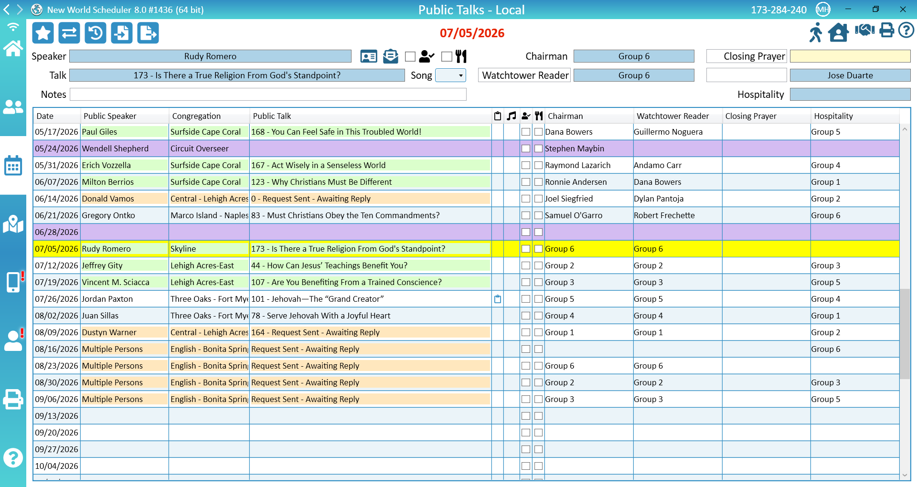Click the Watchtower Reader label button

pos(524,75)
